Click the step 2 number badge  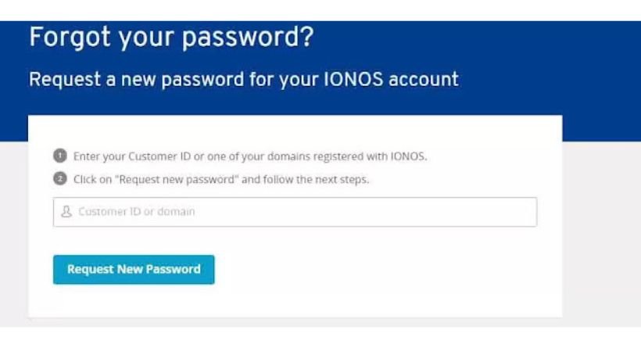60,179
